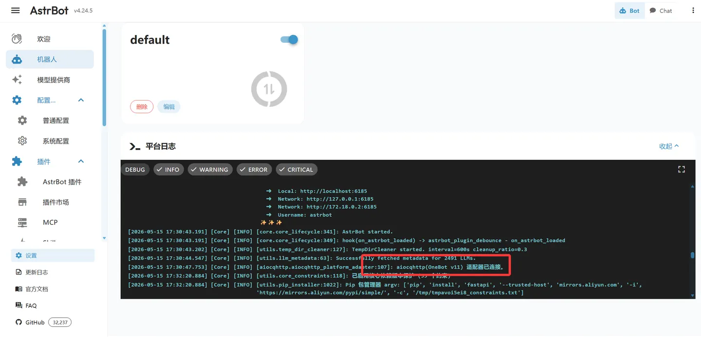Screen dimensions: 701x337
Task: Toggle the CRITICAL log level filter
Action: (296, 169)
